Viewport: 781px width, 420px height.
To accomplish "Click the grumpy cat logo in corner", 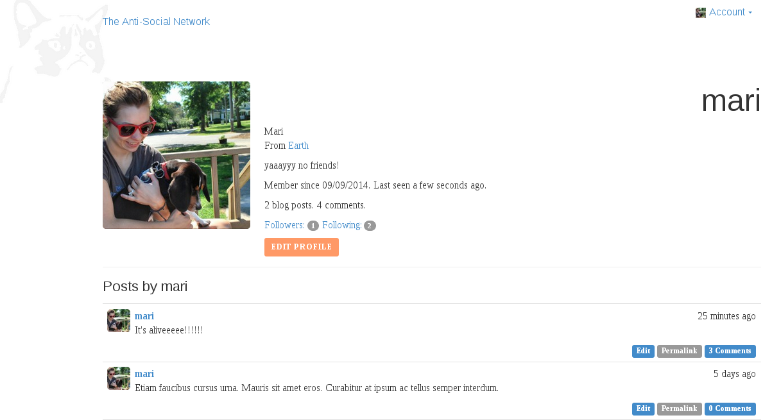I will tap(53, 48).
